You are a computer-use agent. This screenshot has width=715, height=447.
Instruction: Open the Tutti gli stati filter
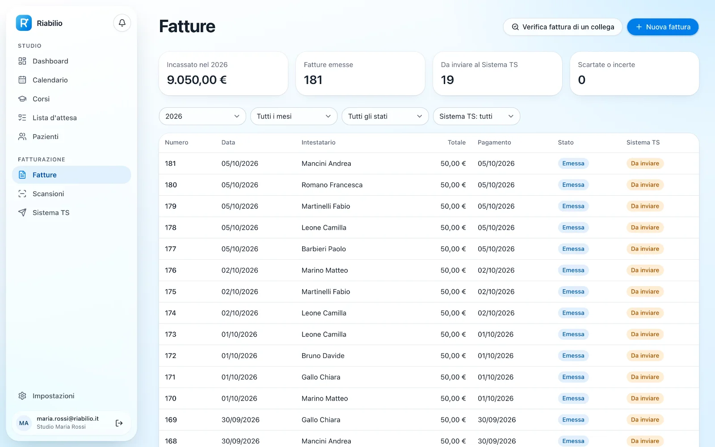(x=385, y=116)
